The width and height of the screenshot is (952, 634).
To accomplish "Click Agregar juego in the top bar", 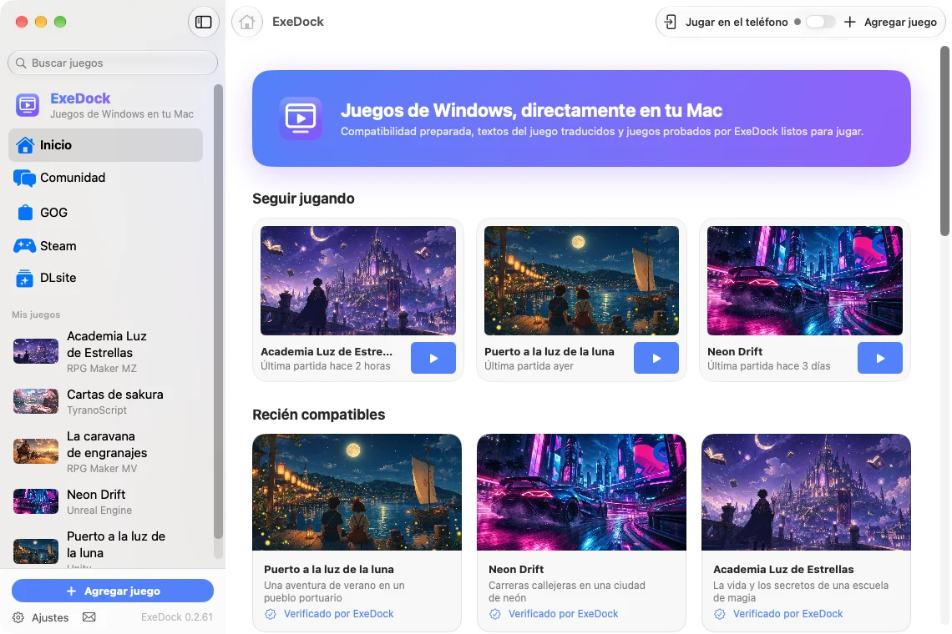I will tap(891, 22).
